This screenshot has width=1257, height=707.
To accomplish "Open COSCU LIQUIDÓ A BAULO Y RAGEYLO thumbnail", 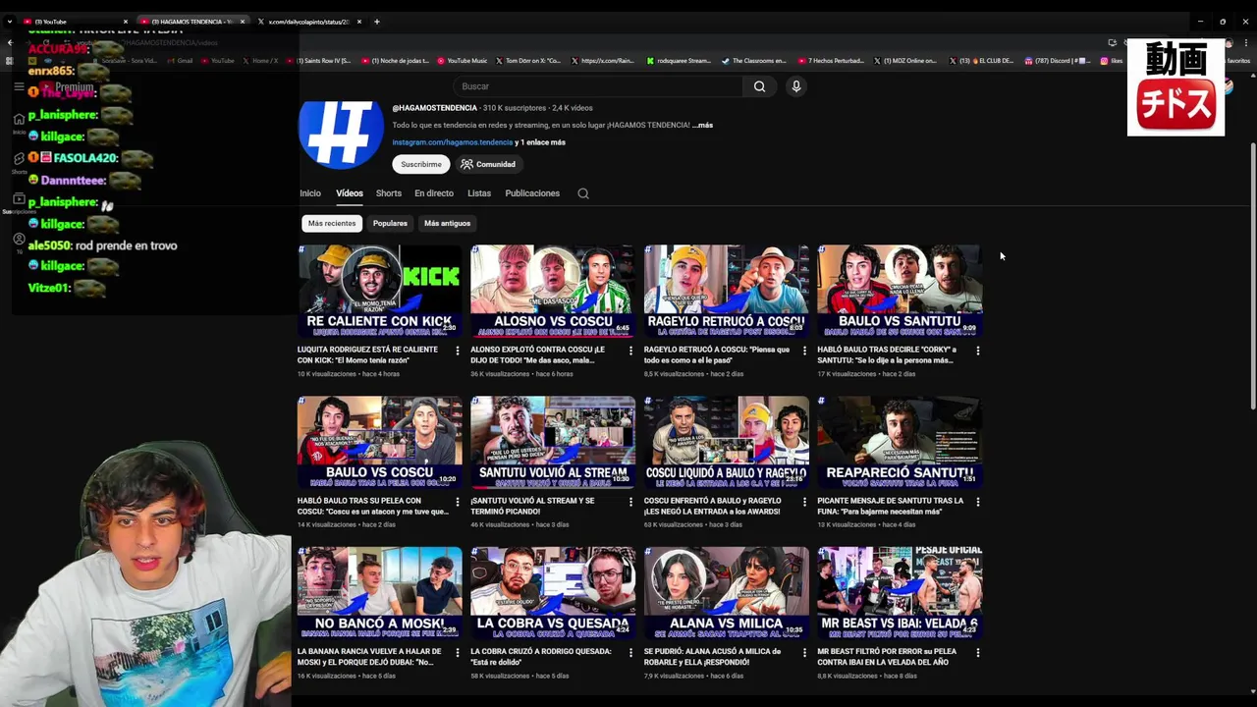I will click(x=727, y=442).
